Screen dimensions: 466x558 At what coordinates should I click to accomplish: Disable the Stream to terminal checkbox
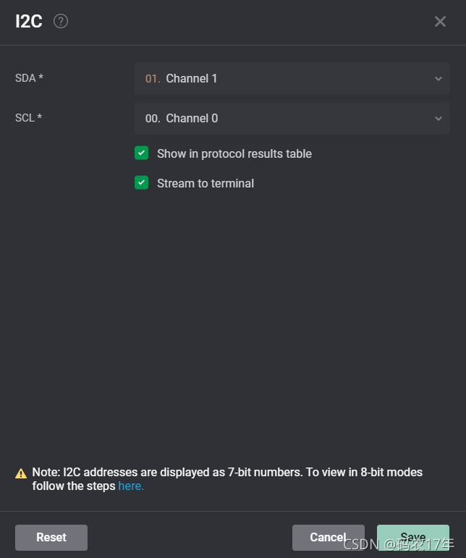pyautogui.click(x=142, y=183)
